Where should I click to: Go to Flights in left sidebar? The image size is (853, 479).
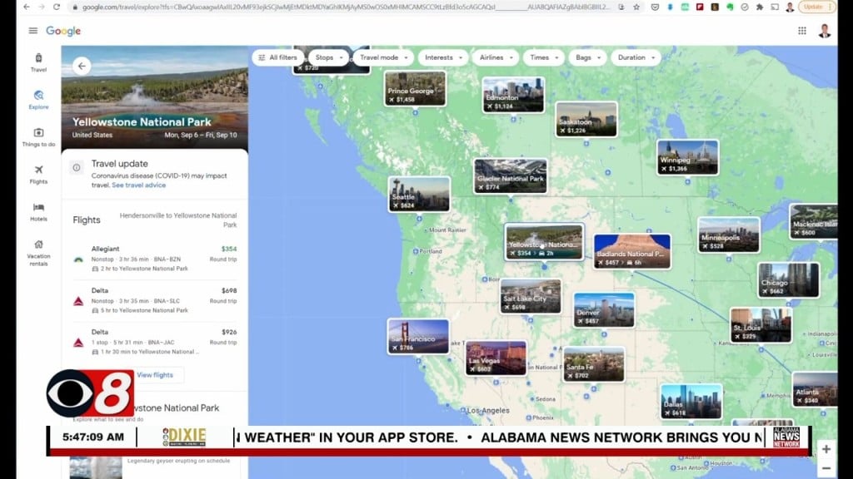38,175
